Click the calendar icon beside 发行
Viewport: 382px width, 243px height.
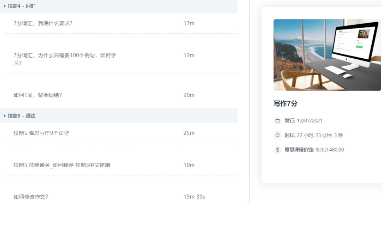click(x=277, y=121)
